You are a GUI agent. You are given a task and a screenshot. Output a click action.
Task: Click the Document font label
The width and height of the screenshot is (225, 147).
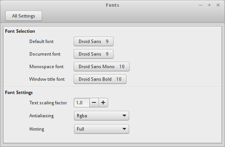pyautogui.click(x=45, y=54)
